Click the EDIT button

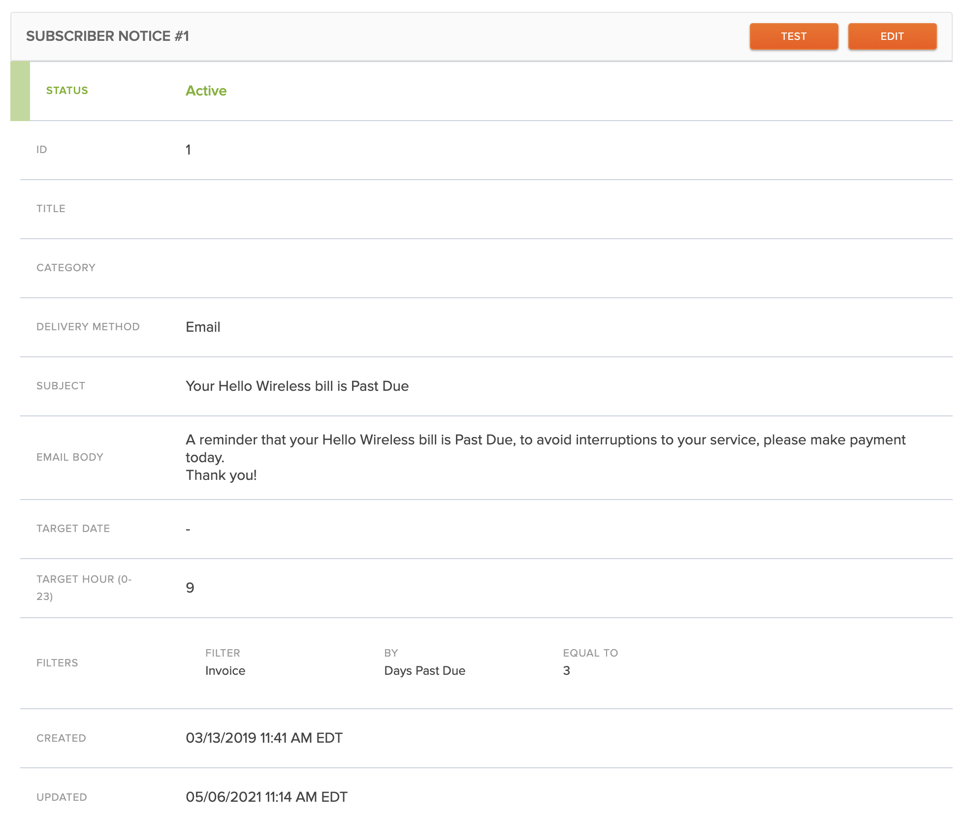tap(892, 36)
